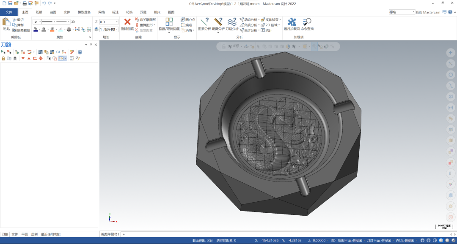Click the 端点 endpoints icon

(x=183, y=25)
